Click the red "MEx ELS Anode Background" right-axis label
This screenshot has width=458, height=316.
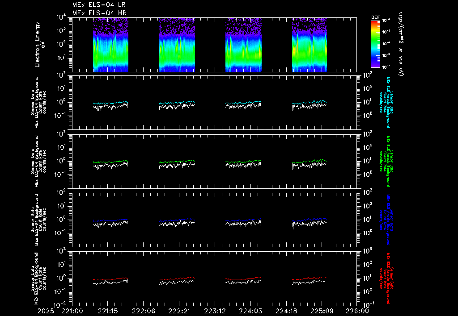point(388,278)
